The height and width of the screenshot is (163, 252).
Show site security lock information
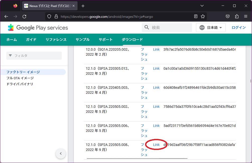click(x=56, y=16)
